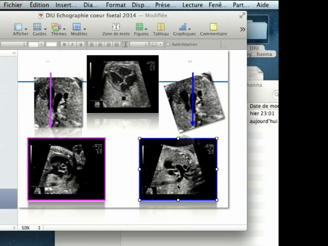
Task: Open the line spacing value dropdown
Action: click(139, 45)
